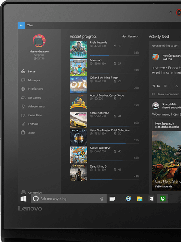Click Minecraft achievements trophy icon
181x242 pixels.
tap(115, 63)
